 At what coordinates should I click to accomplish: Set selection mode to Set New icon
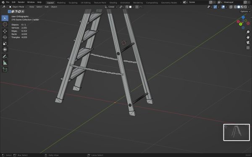(x=9, y=11)
